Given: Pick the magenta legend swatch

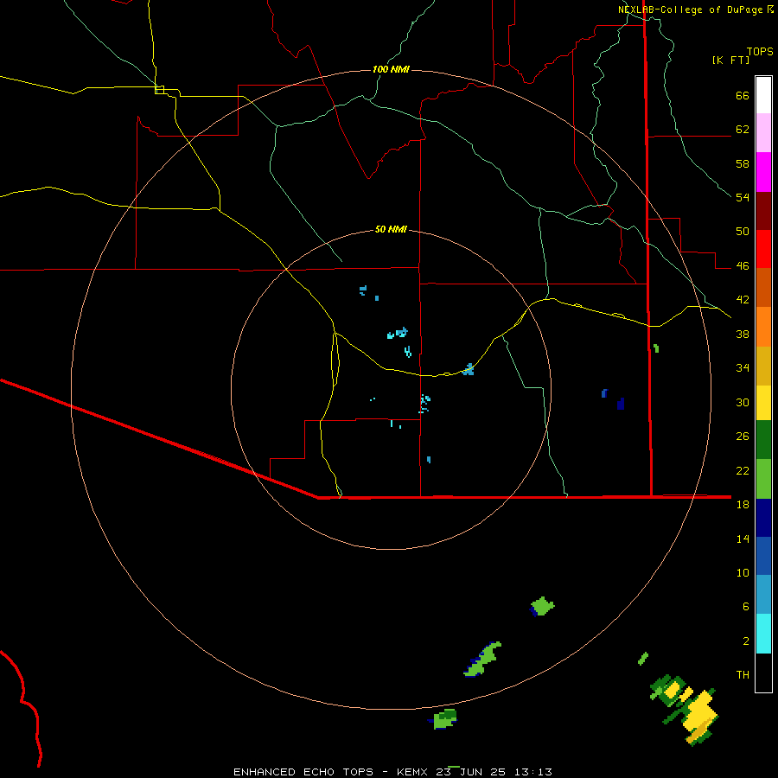Looking at the screenshot, I should (763, 172).
